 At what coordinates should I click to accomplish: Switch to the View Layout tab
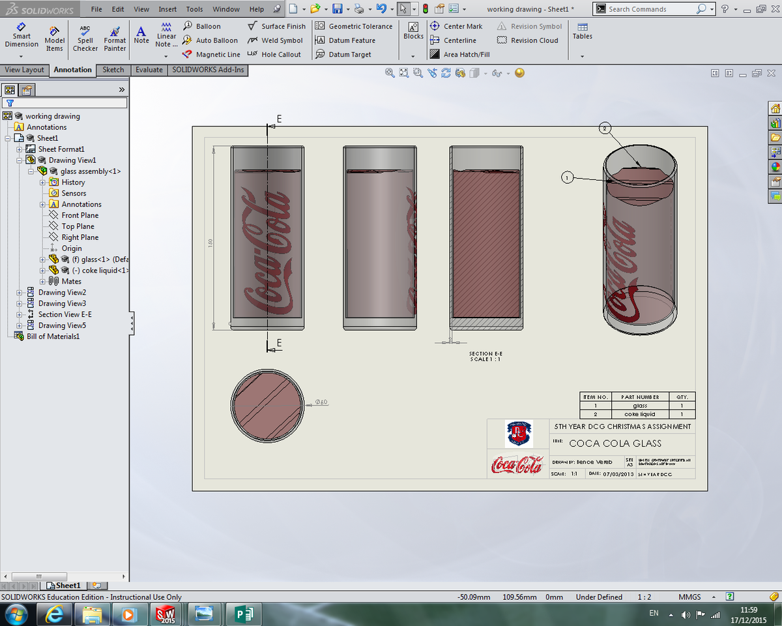25,70
